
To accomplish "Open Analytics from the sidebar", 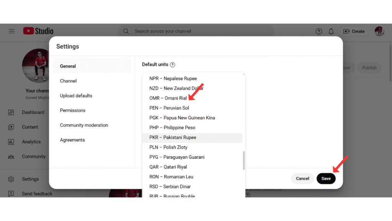I will pos(31,142).
